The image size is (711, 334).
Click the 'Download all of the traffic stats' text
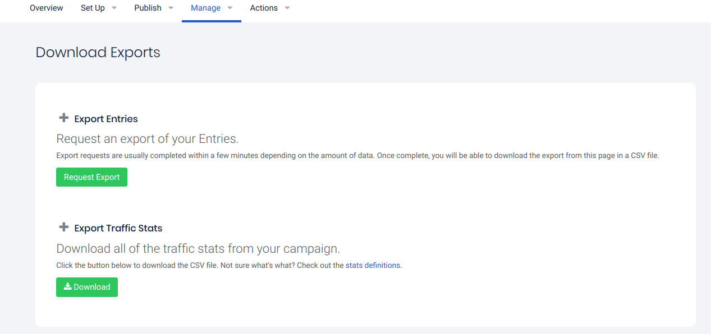[198, 248]
